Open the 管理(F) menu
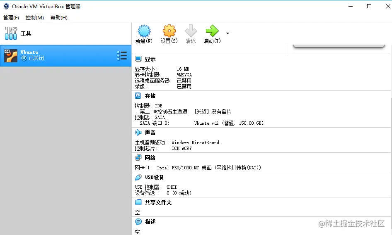Image resolution: width=392 pixels, height=235 pixels. [11, 18]
